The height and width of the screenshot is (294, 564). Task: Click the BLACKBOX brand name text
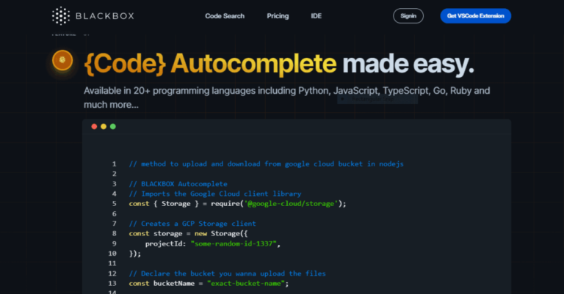tap(105, 16)
